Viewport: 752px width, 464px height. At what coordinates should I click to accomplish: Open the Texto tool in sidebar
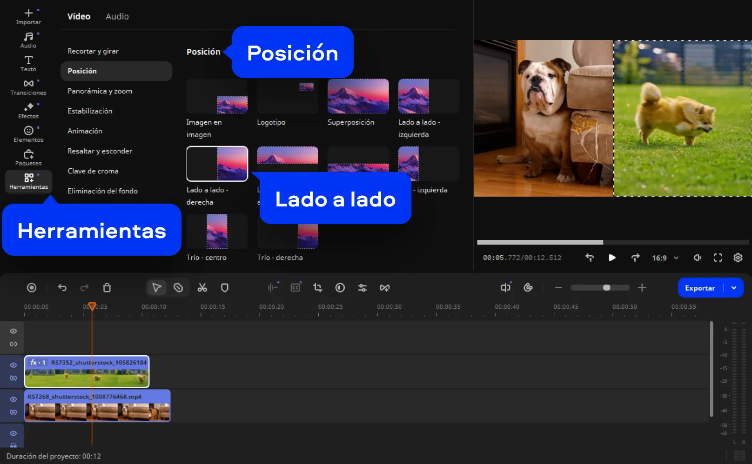(28, 63)
